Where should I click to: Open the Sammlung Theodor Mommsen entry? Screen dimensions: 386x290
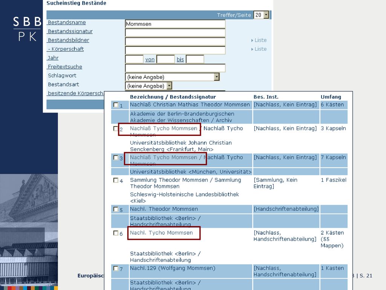click(185, 183)
